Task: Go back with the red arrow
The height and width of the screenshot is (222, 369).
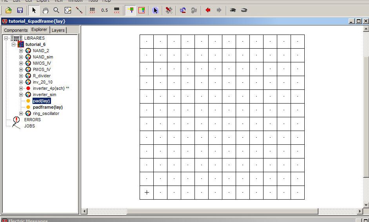Action: pyautogui.click(x=208, y=10)
